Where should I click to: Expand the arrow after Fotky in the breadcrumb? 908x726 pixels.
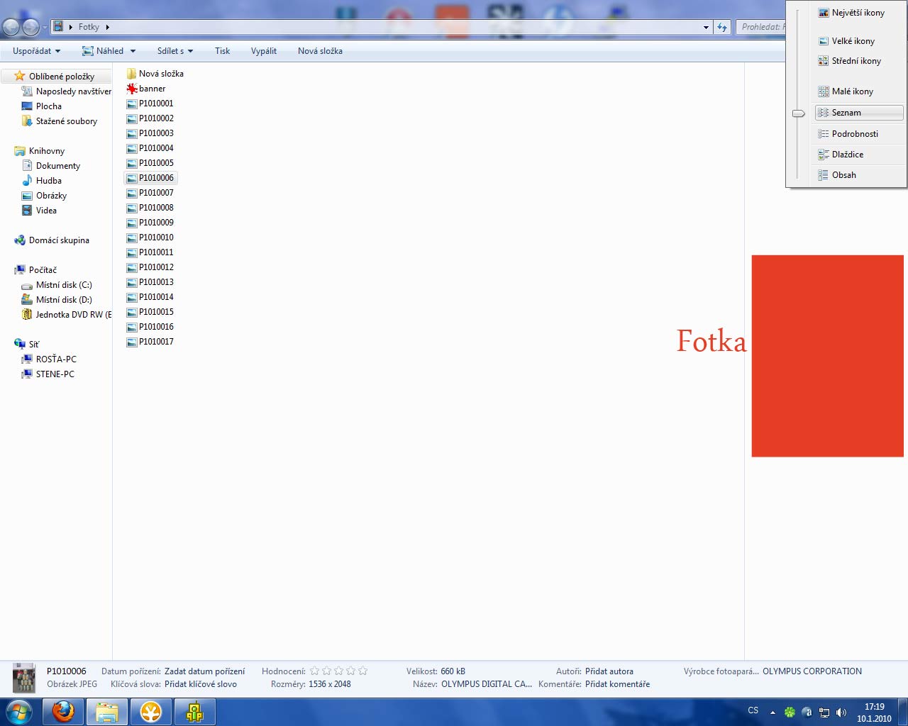click(x=108, y=27)
